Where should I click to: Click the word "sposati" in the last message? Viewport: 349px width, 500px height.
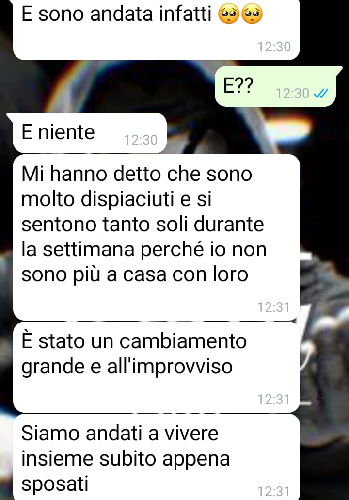click(x=55, y=484)
